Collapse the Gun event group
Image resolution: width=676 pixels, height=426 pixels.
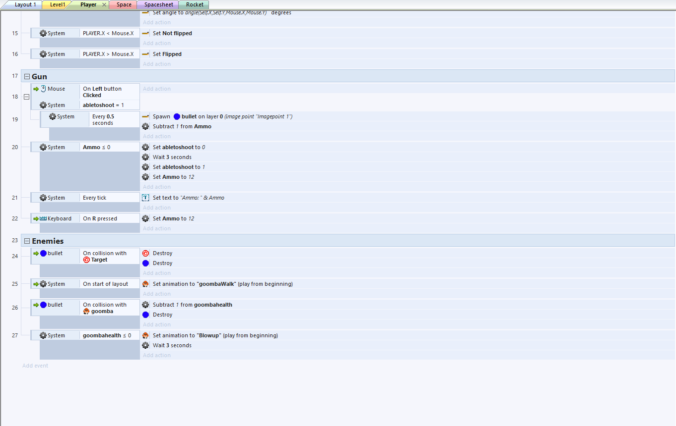(x=27, y=76)
